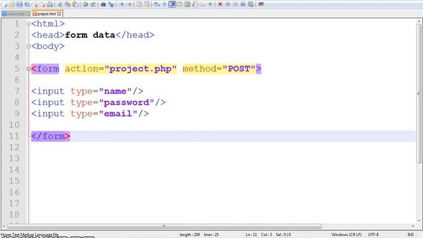423x238 pixels.
Task: Click the "POST" method value on line 5
Action: point(239,69)
